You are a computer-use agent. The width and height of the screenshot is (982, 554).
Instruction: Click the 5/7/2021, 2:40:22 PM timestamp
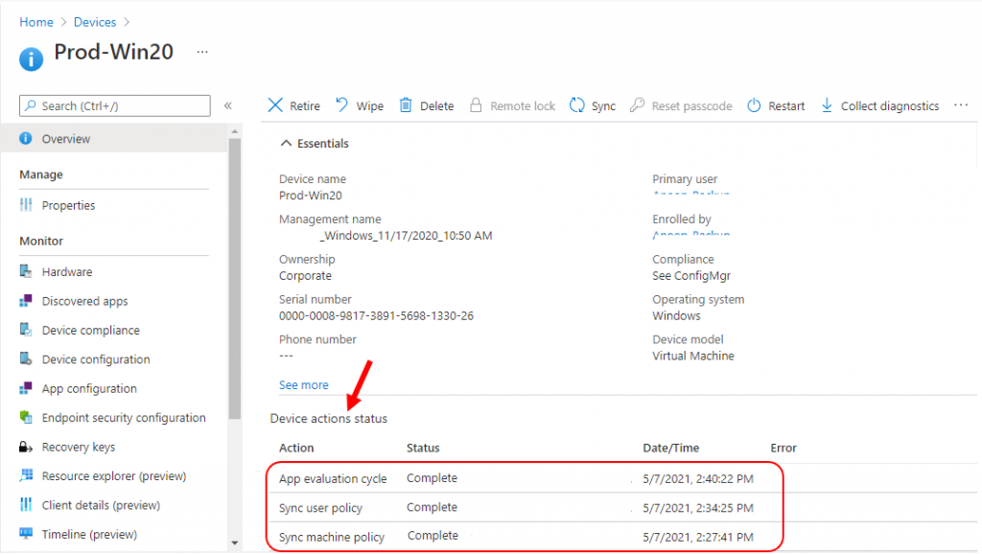pos(698,479)
